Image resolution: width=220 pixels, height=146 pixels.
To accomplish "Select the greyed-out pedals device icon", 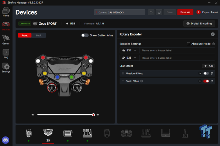I will (x=146, y=133).
